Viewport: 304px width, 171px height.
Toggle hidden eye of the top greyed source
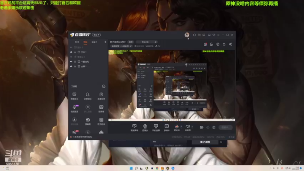pyautogui.click(x=71, y=47)
